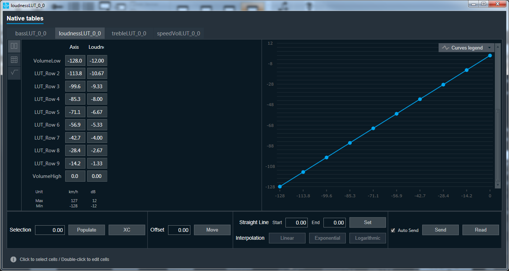Open the bassLUT_0_0 tab
The height and width of the screenshot is (271, 509).
click(31, 33)
